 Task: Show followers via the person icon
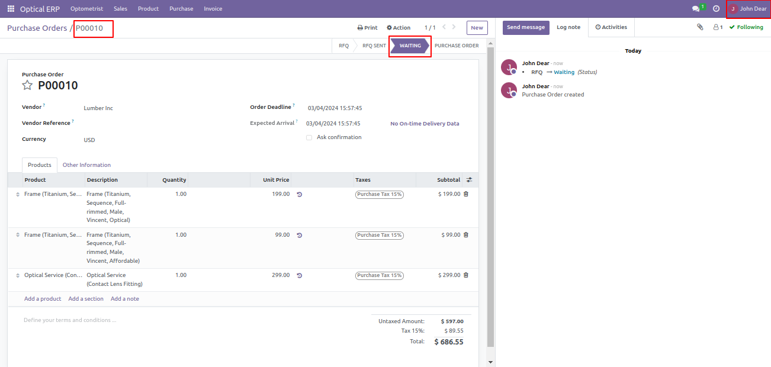click(x=718, y=27)
